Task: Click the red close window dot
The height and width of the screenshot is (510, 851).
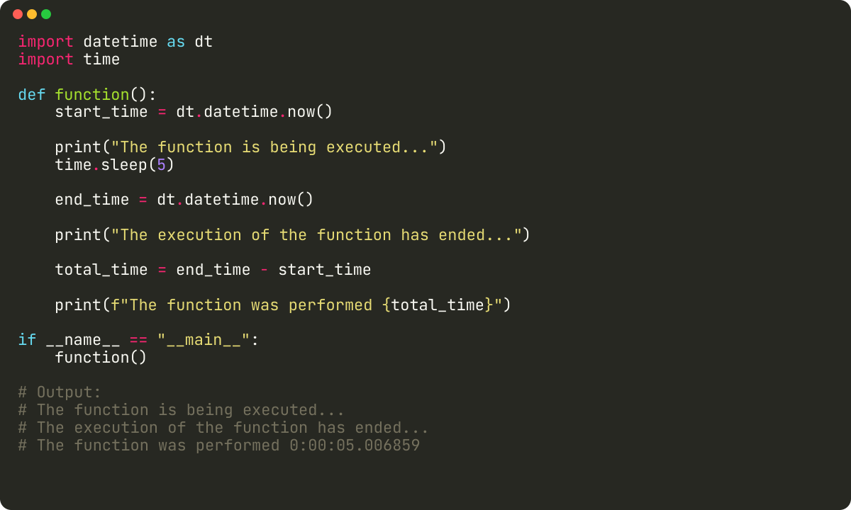Action: click(x=18, y=14)
